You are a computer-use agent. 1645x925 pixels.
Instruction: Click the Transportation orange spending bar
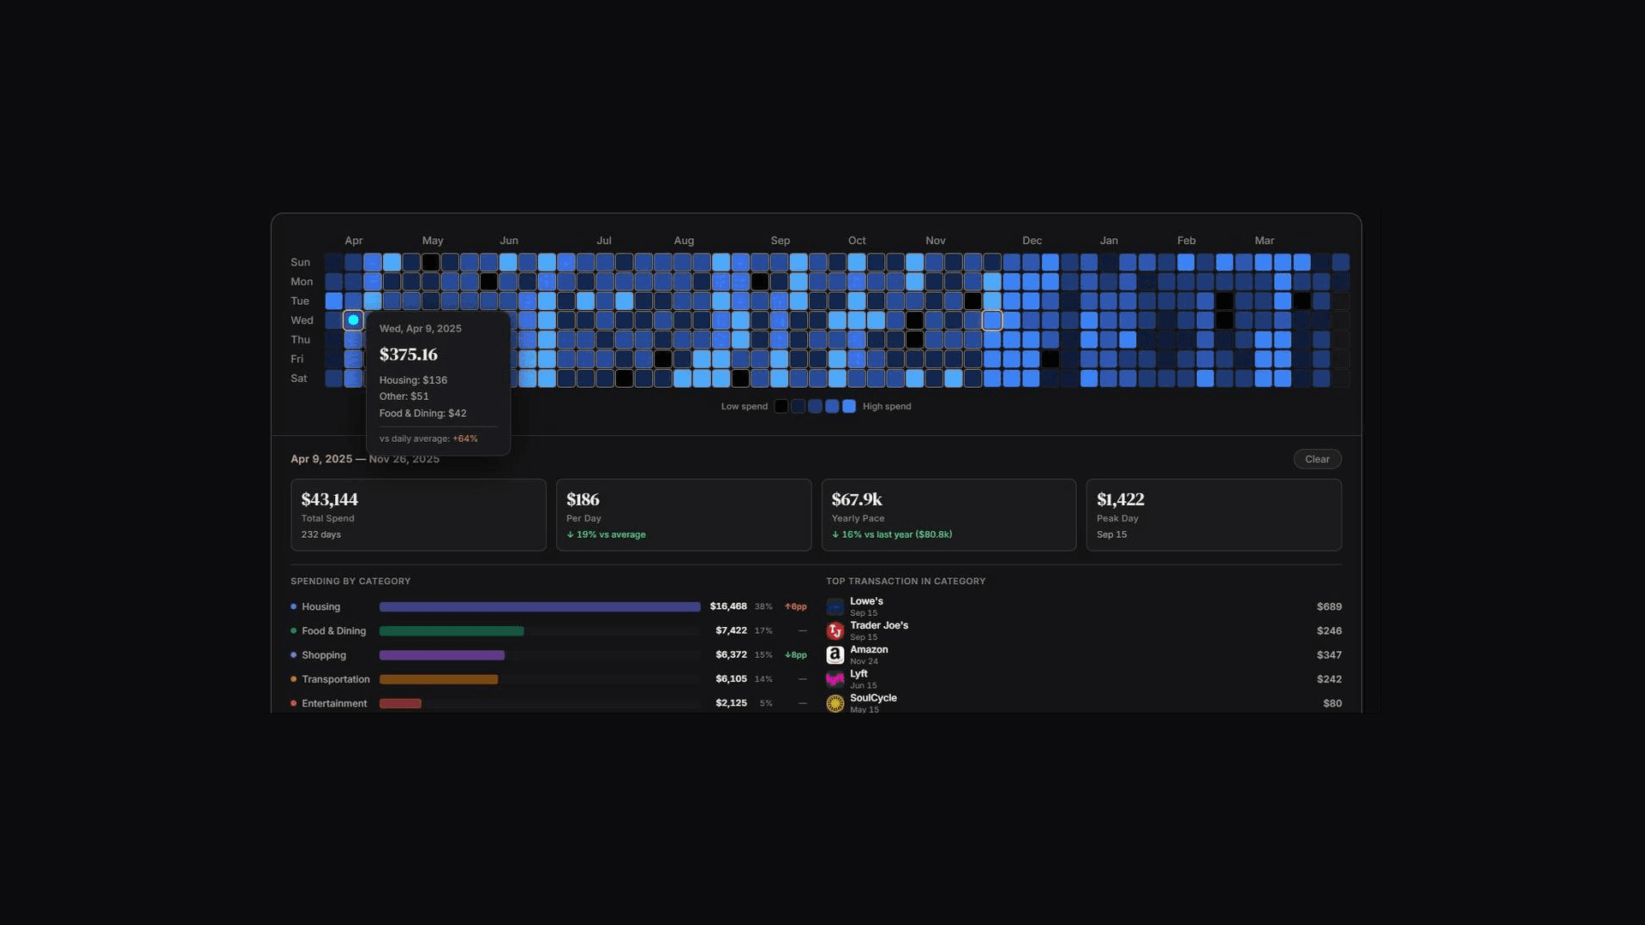[438, 679]
